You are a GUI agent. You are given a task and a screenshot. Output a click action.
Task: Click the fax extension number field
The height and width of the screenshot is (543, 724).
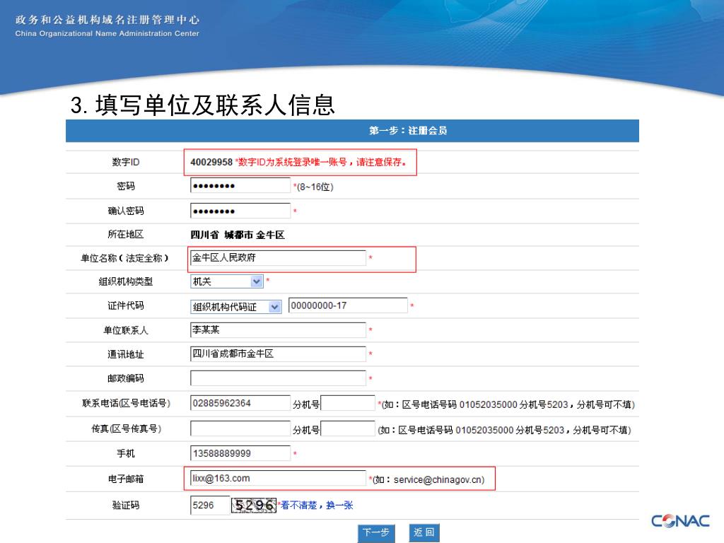pyautogui.click(x=348, y=428)
